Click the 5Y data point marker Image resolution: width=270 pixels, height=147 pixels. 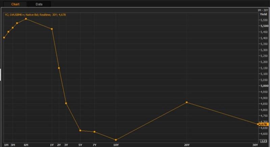(x=80, y=131)
